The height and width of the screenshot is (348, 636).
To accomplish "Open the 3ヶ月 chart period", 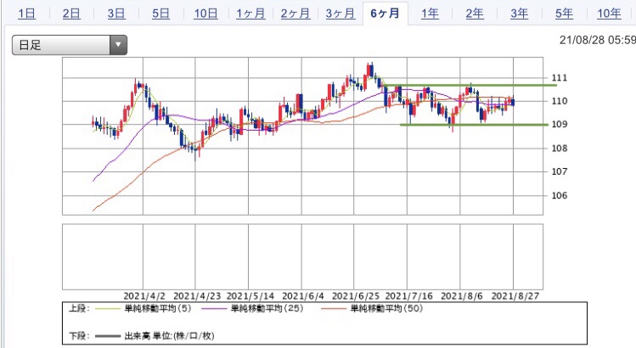I will pyautogui.click(x=341, y=14).
